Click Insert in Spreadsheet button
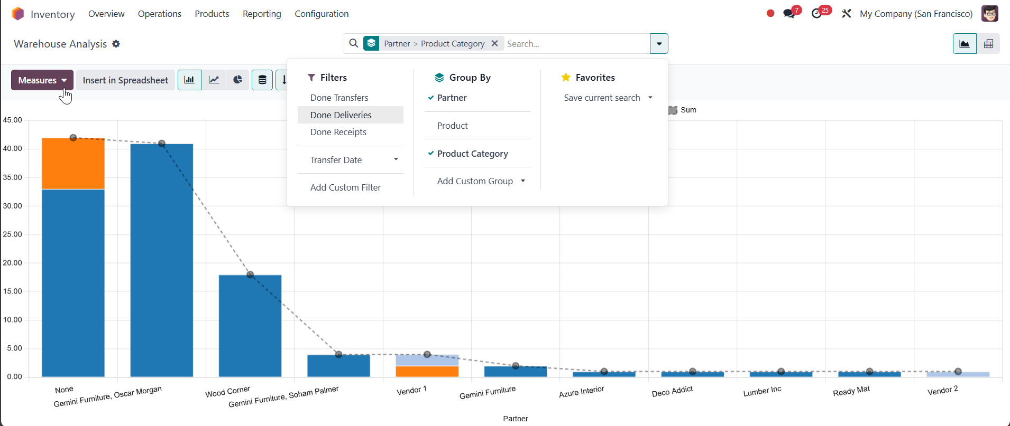This screenshot has height=426, width=1010. 125,80
